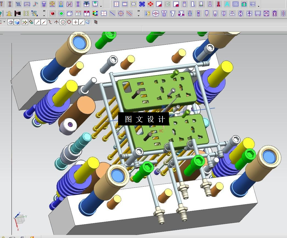Open the locating ring icon with yellow circle
This screenshot has width=287, height=238.
[x=52, y=4]
